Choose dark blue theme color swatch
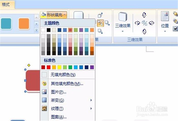 tap(59, 30)
